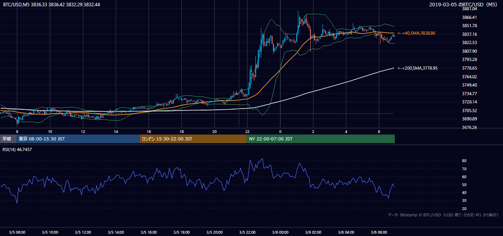Viewport: 503px width, 236px height.
Task: Select the <-<40,SMA,3838.86 indicator label
Action: click(416, 33)
